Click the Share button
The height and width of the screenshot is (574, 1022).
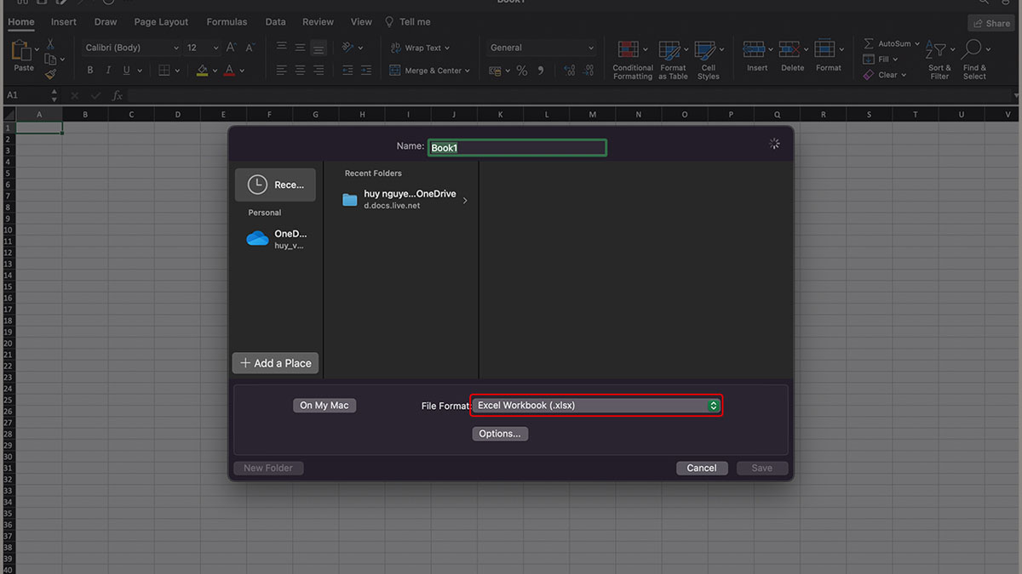(991, 23)
